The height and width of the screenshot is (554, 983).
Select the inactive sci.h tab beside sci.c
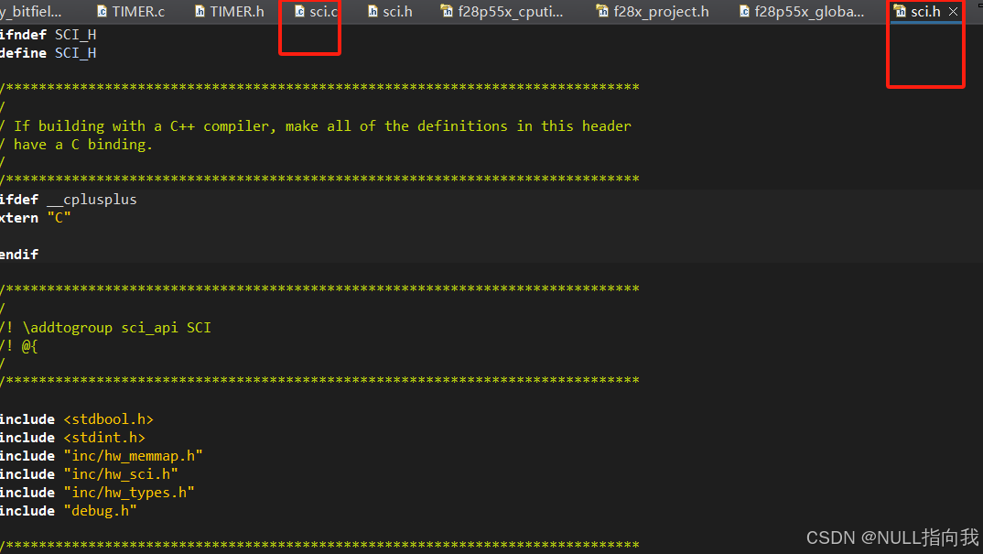(390, 11)
